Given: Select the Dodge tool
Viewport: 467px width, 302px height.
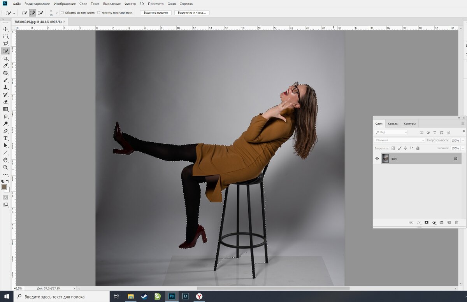Looking at the screenshot, I should pos(5,124).
